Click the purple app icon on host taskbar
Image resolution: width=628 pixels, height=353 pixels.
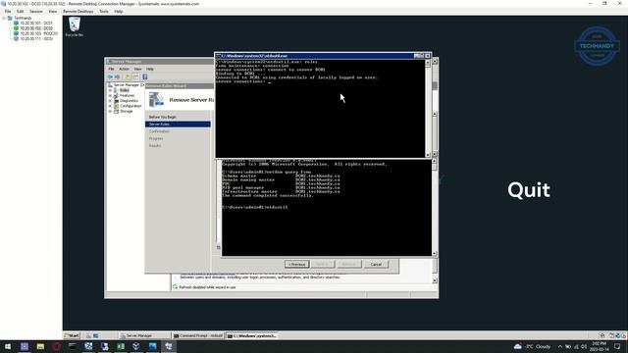tap(24, 346)
